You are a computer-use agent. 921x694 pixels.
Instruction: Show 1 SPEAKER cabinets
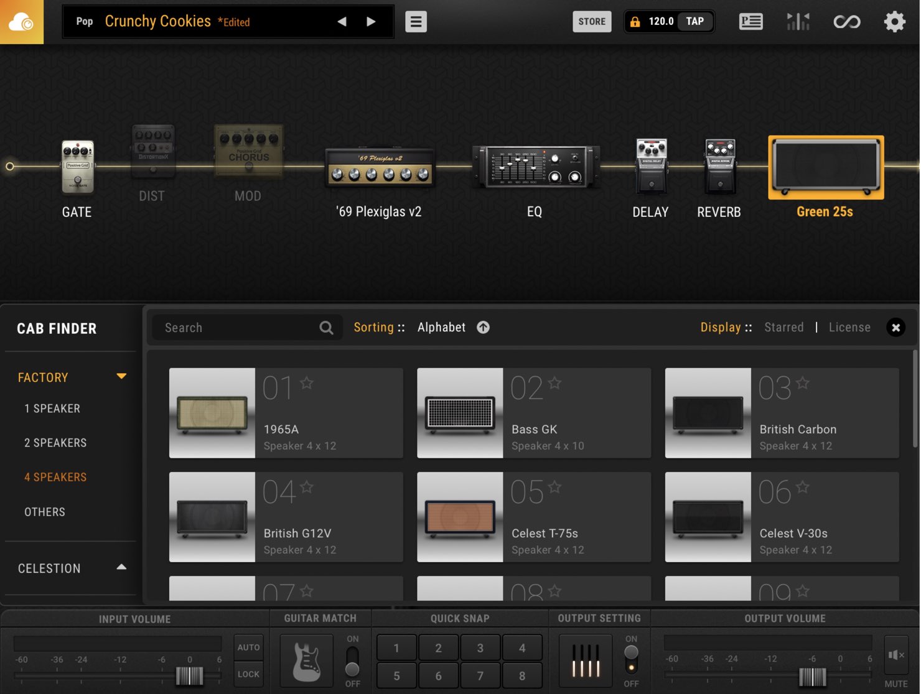tap(52, 409)
